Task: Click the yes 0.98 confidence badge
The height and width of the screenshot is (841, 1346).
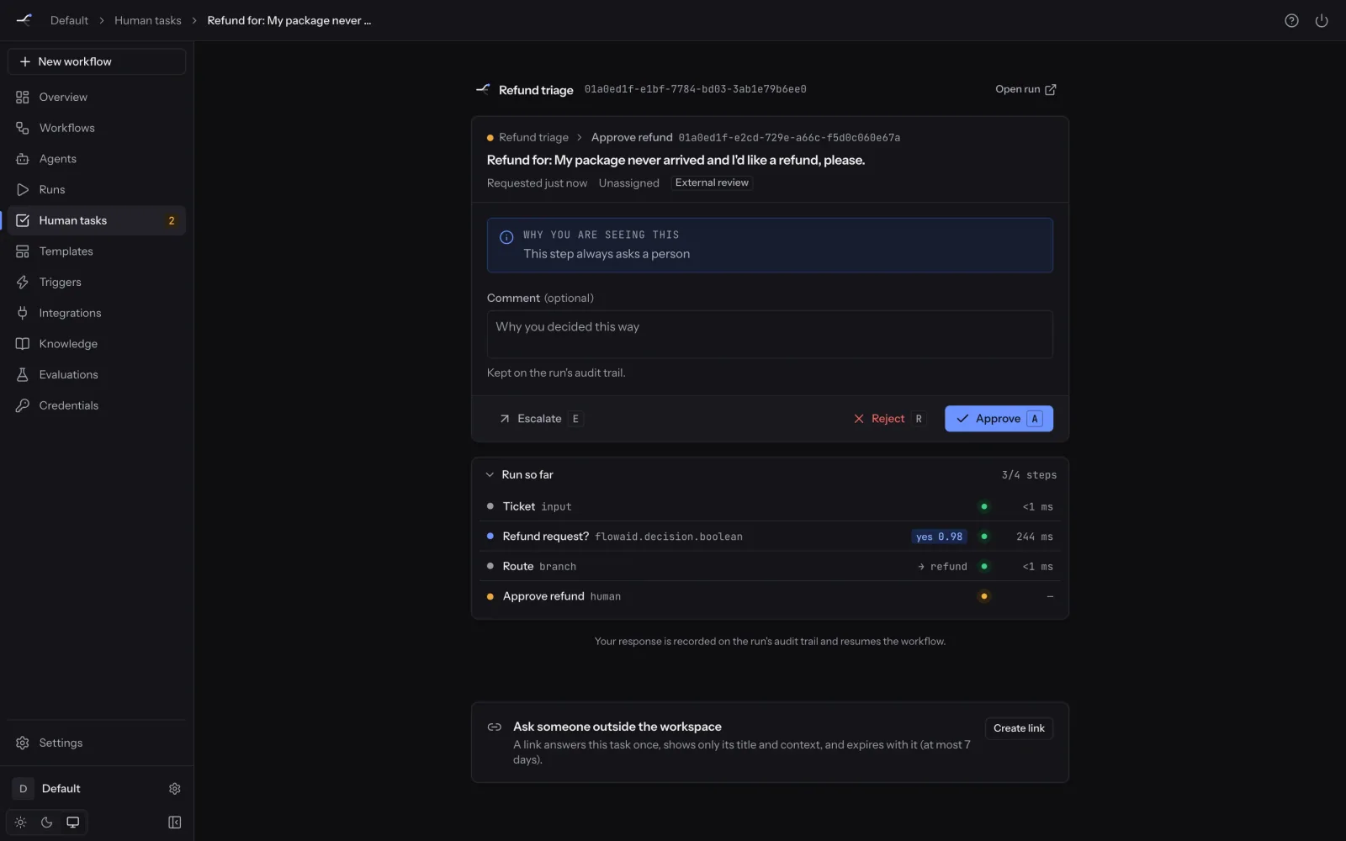Action: pos(939,537)
